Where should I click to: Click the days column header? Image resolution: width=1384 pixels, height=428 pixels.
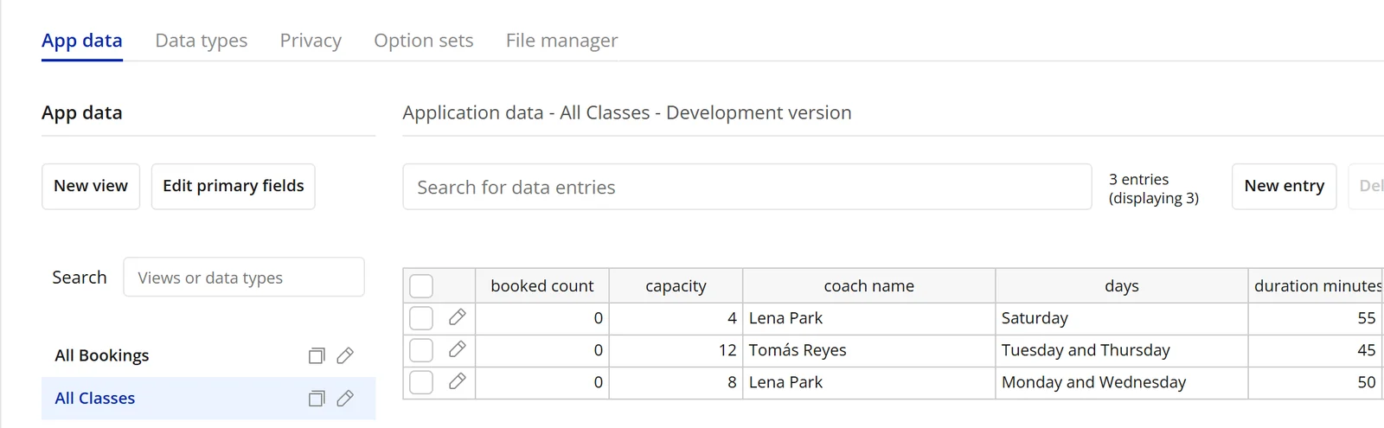(x=1122, y=286)
